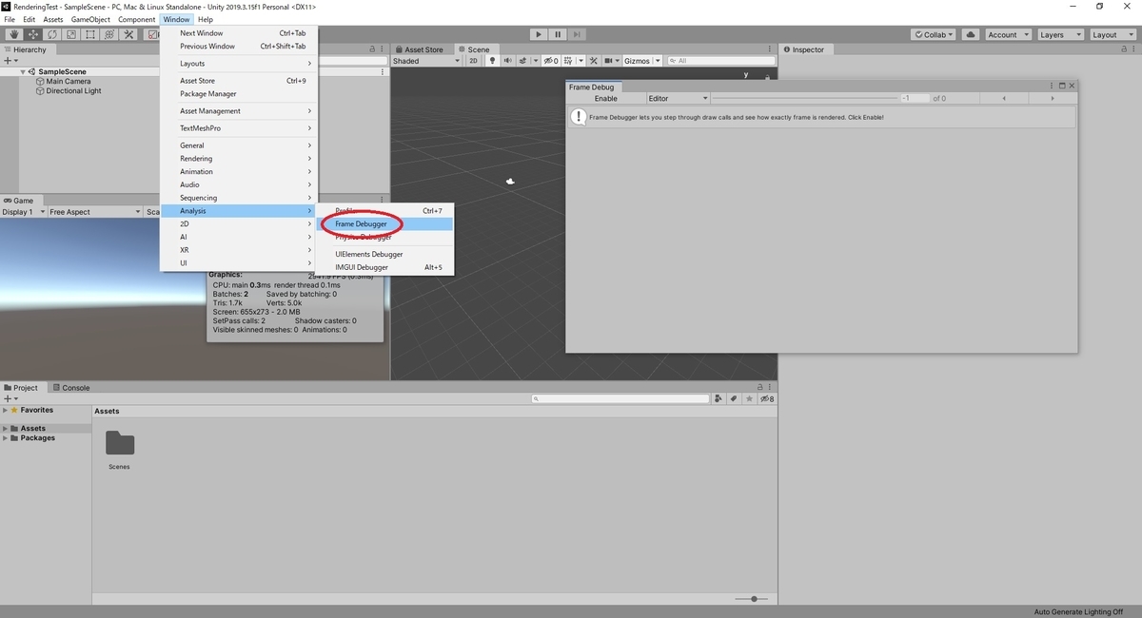This screenshot has width=1142, height=618.
Task: Select the Hand tool in the toolbar
Action: point(14,34)
